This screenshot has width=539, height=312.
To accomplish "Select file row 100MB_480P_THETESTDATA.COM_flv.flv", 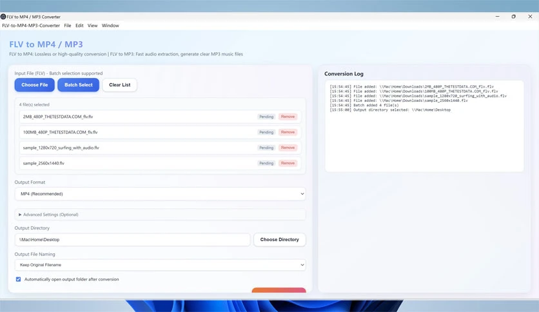I will point(160,132).
